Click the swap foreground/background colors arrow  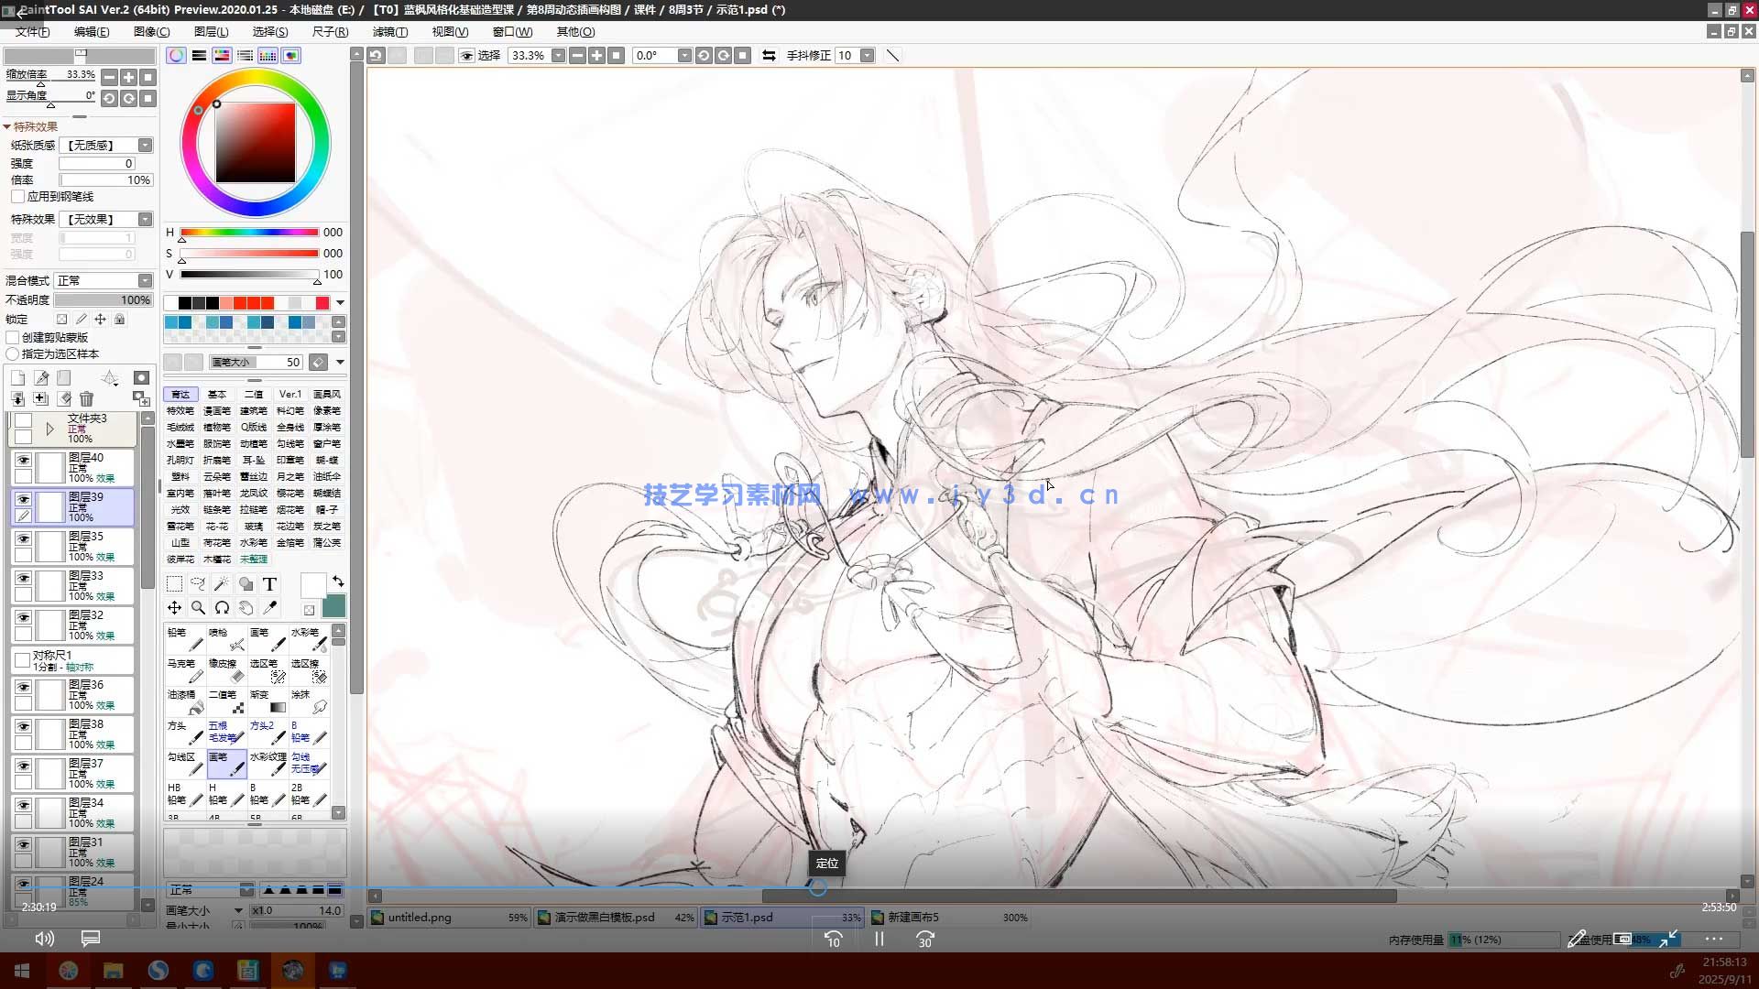click(x=338, y=581)
